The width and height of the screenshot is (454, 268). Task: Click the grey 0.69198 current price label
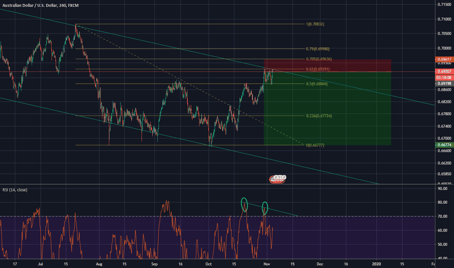tap(444, 83)
